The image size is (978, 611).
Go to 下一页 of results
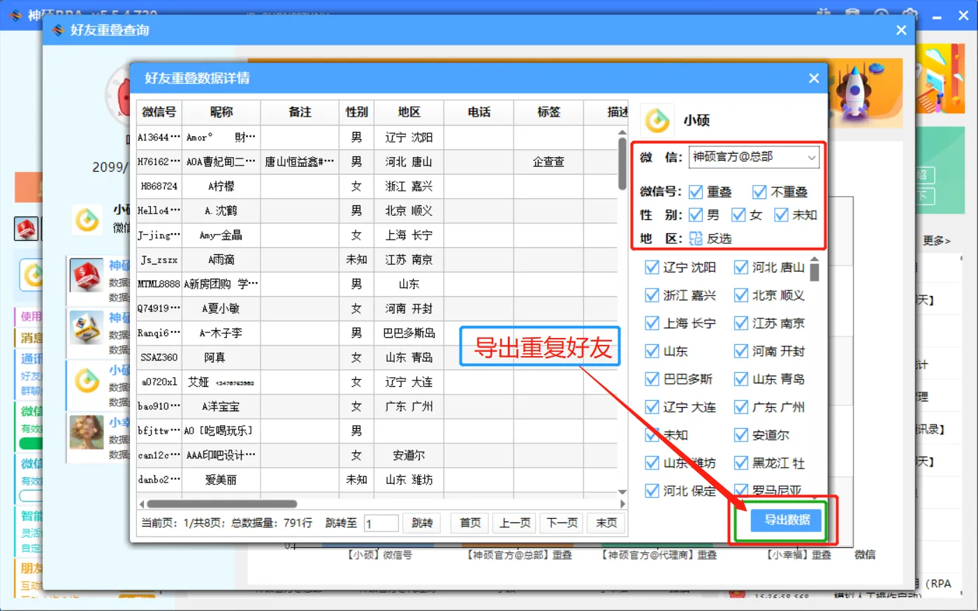(562, 523)
